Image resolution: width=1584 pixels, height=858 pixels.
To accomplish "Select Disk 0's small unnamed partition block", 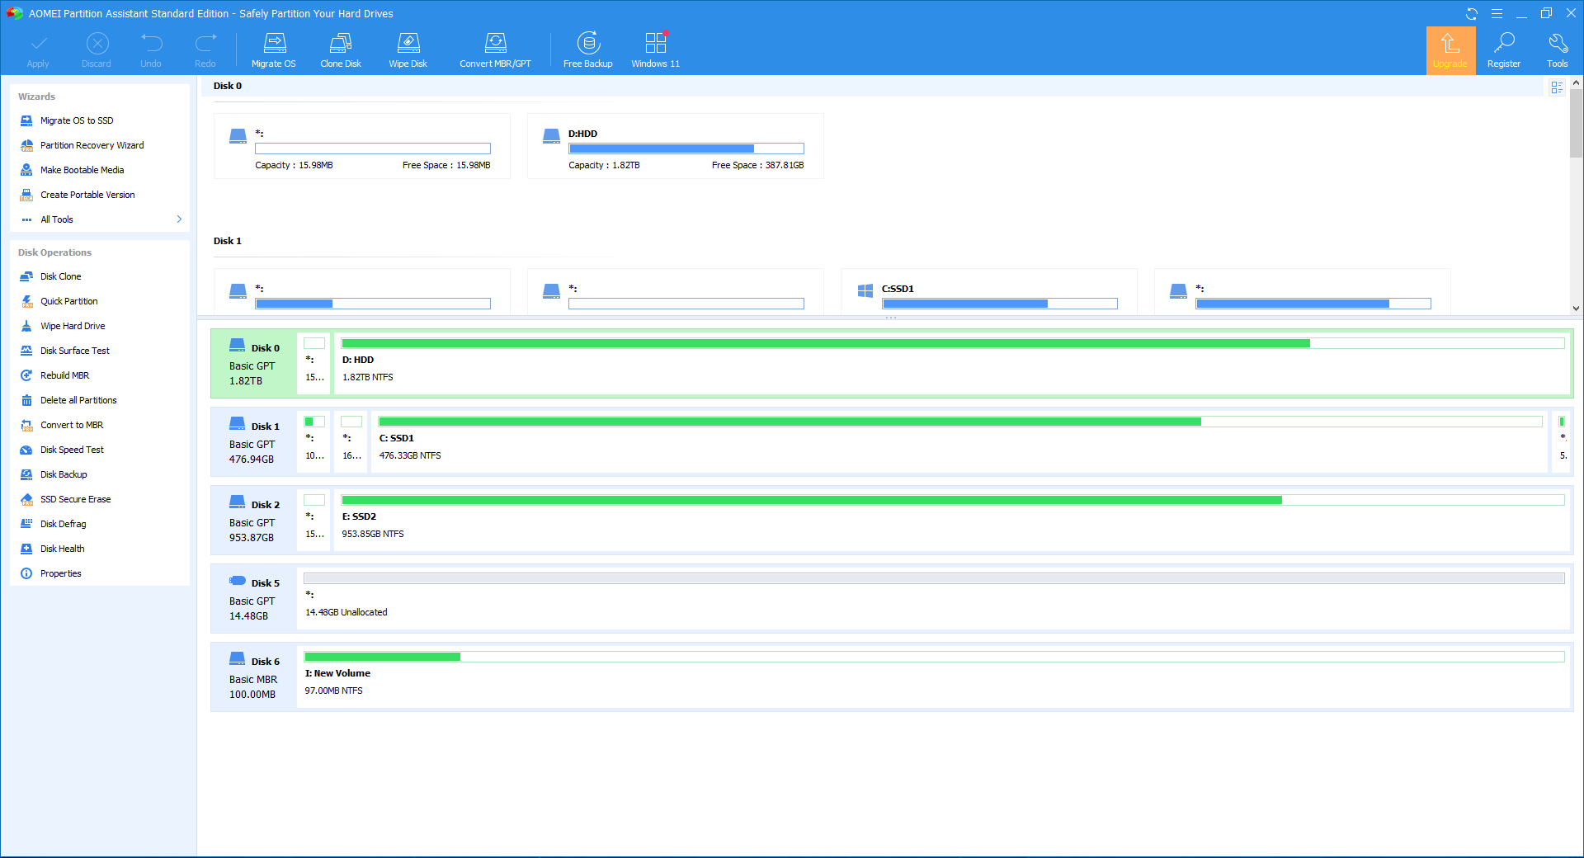I will [314, 364].
